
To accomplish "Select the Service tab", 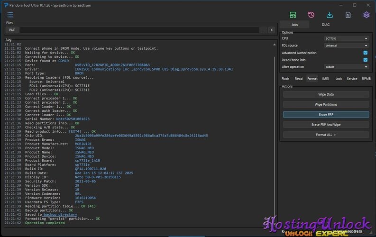I will (x=352, y=79).
